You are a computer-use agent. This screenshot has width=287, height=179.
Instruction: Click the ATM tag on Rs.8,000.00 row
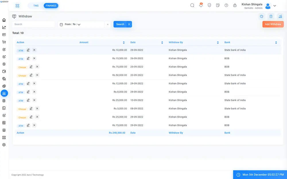[21, 92]
